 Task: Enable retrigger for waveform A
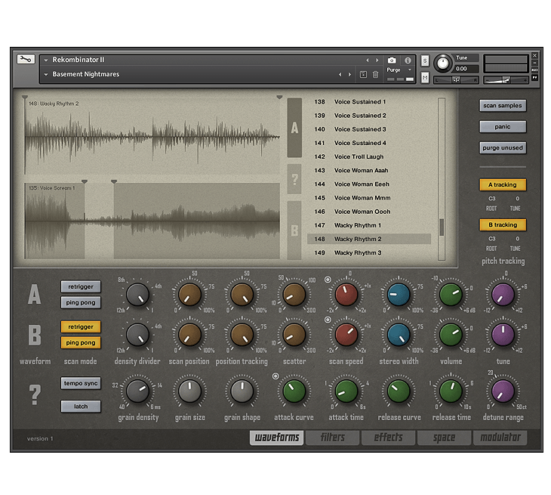click(81, 286)
